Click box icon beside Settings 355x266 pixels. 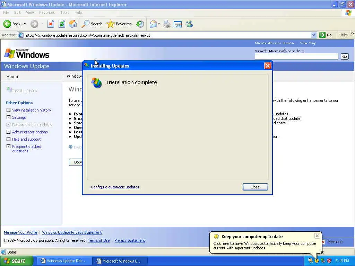[x=8, y=117]
